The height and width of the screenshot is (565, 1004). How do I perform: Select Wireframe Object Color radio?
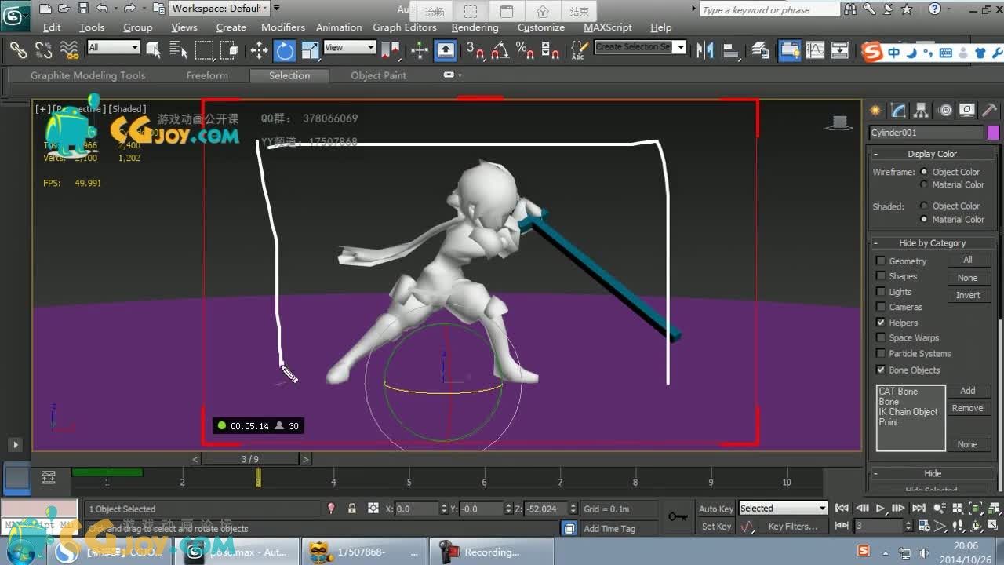(924, 172)
